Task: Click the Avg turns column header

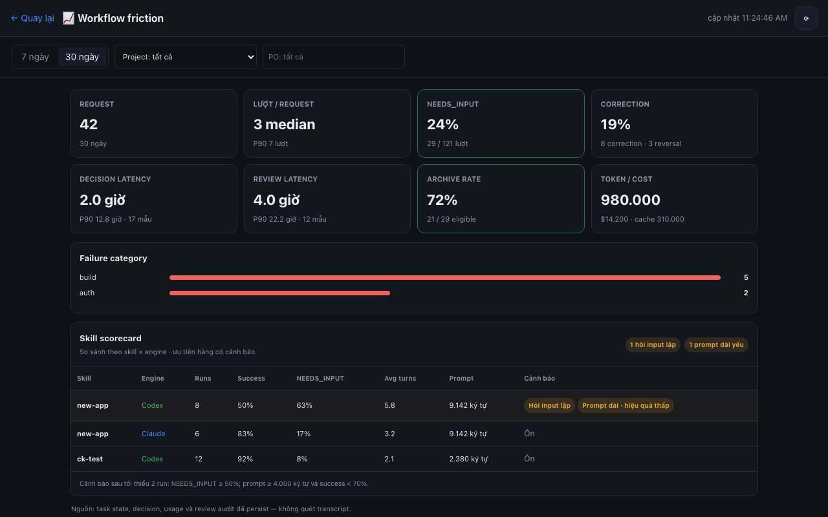Action: click(x=400, y=378)
